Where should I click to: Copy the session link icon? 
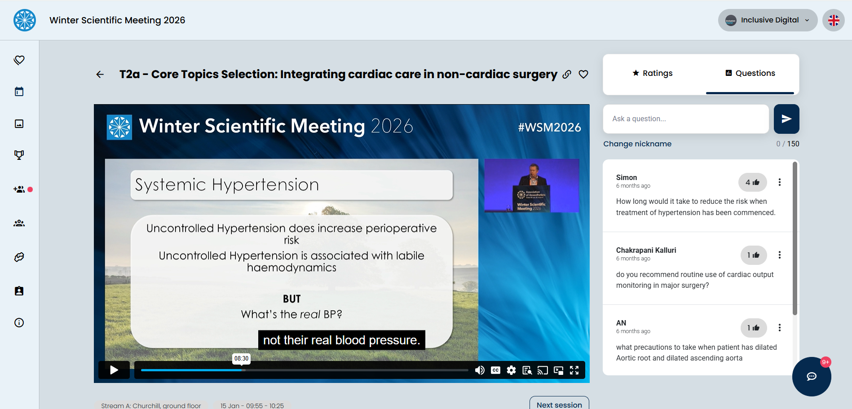(x=567, y=75)
